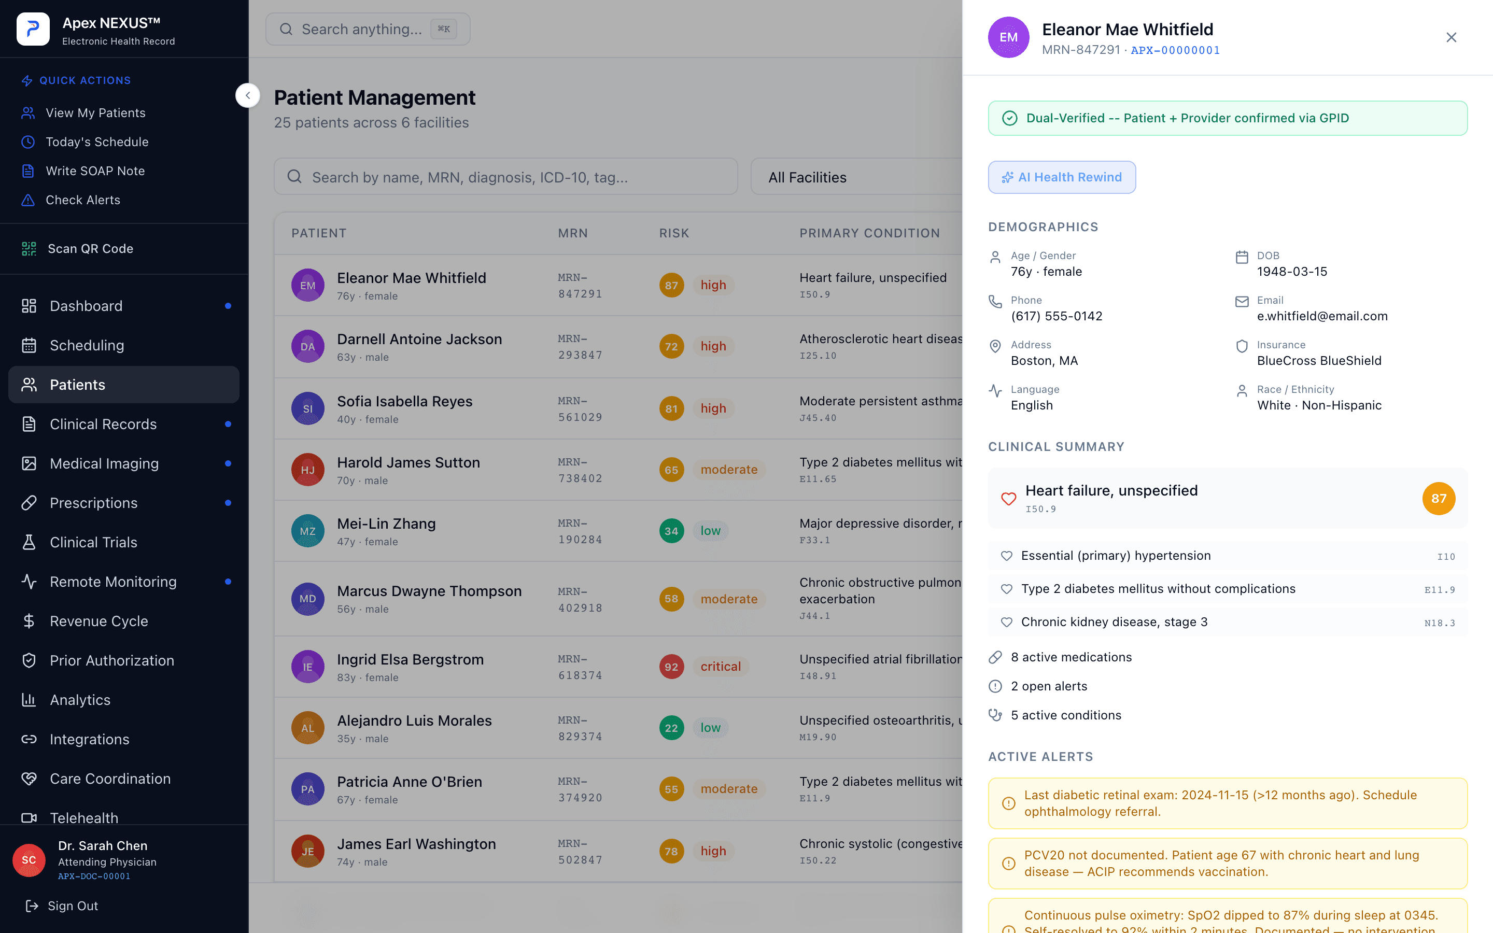Click the PATIENT column header
This screenshot has width=1493, height=933.
[x=319, y=233]
